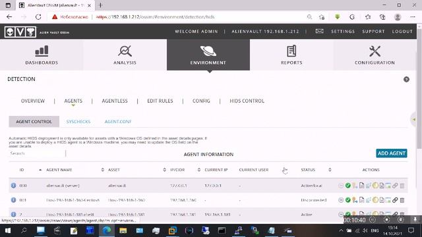The height and width of the screenshot is (237, 422).
Task: Click chain link icon in agent 000 row
Action: point(395,186)
